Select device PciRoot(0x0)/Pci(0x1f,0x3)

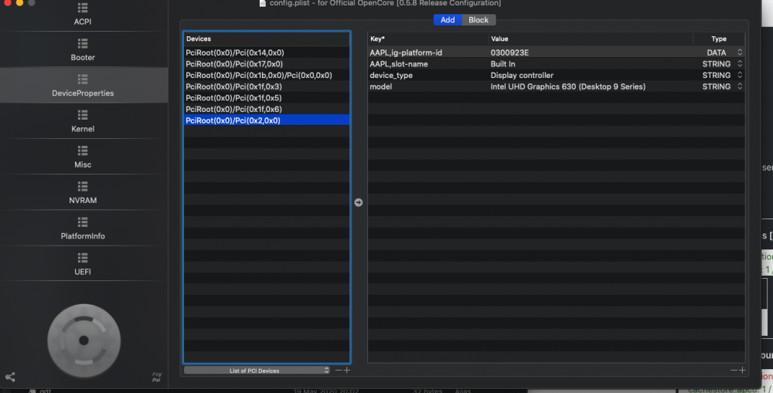[x=267, y=86]
